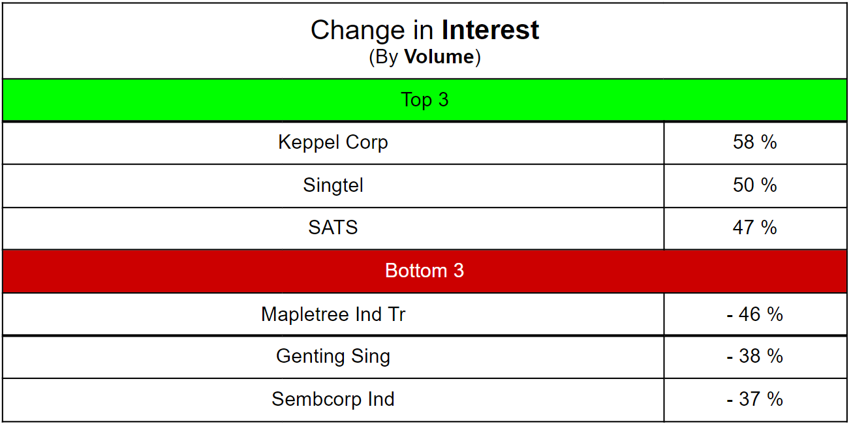Click the Top 3 label text
This screenshot has height=426, width=851.
pyautogui.click(x=425, y=100)
